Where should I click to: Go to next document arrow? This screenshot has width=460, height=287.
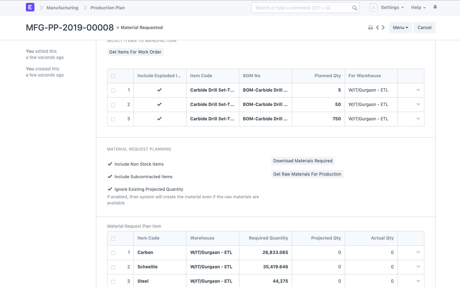coord(383,27)
